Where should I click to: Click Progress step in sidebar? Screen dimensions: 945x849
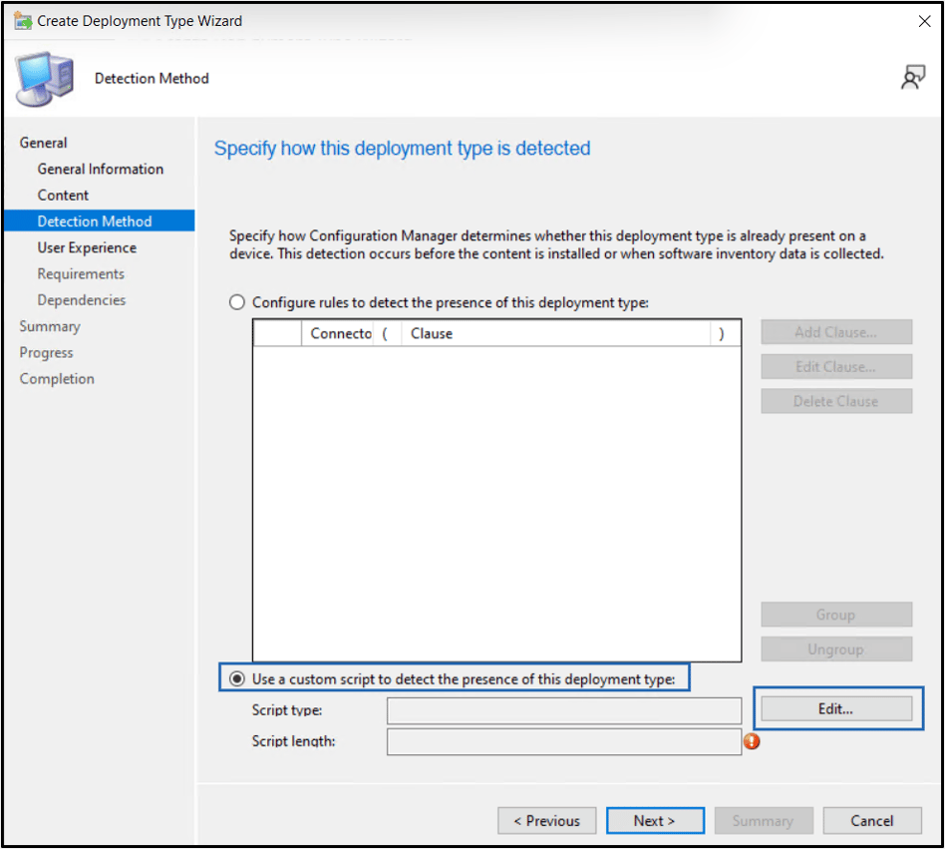point(46,353)
